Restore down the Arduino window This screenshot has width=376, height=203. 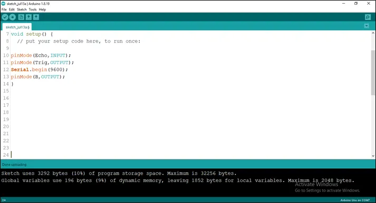(x=356, y=4)
